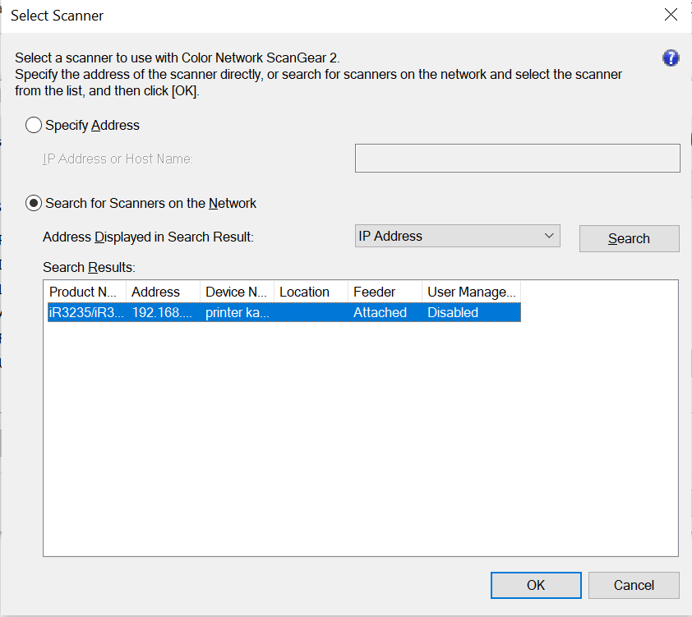Viewport: 692px width, 617px height.
Task: Click the blue help question mark icon
Action: [x=671, y=58]
